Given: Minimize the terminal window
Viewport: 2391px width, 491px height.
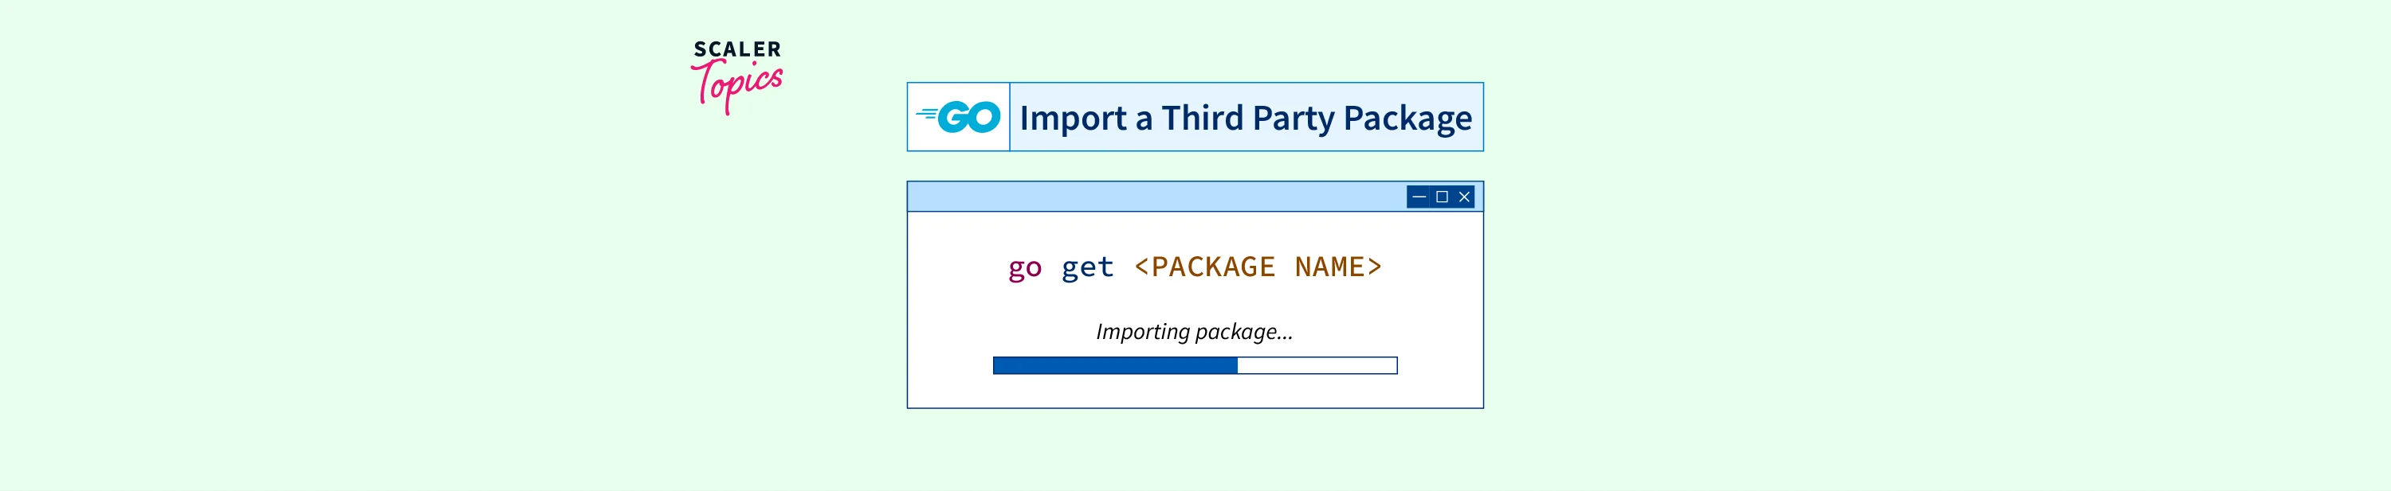Looking at the screenshot, I should 1419,197.
